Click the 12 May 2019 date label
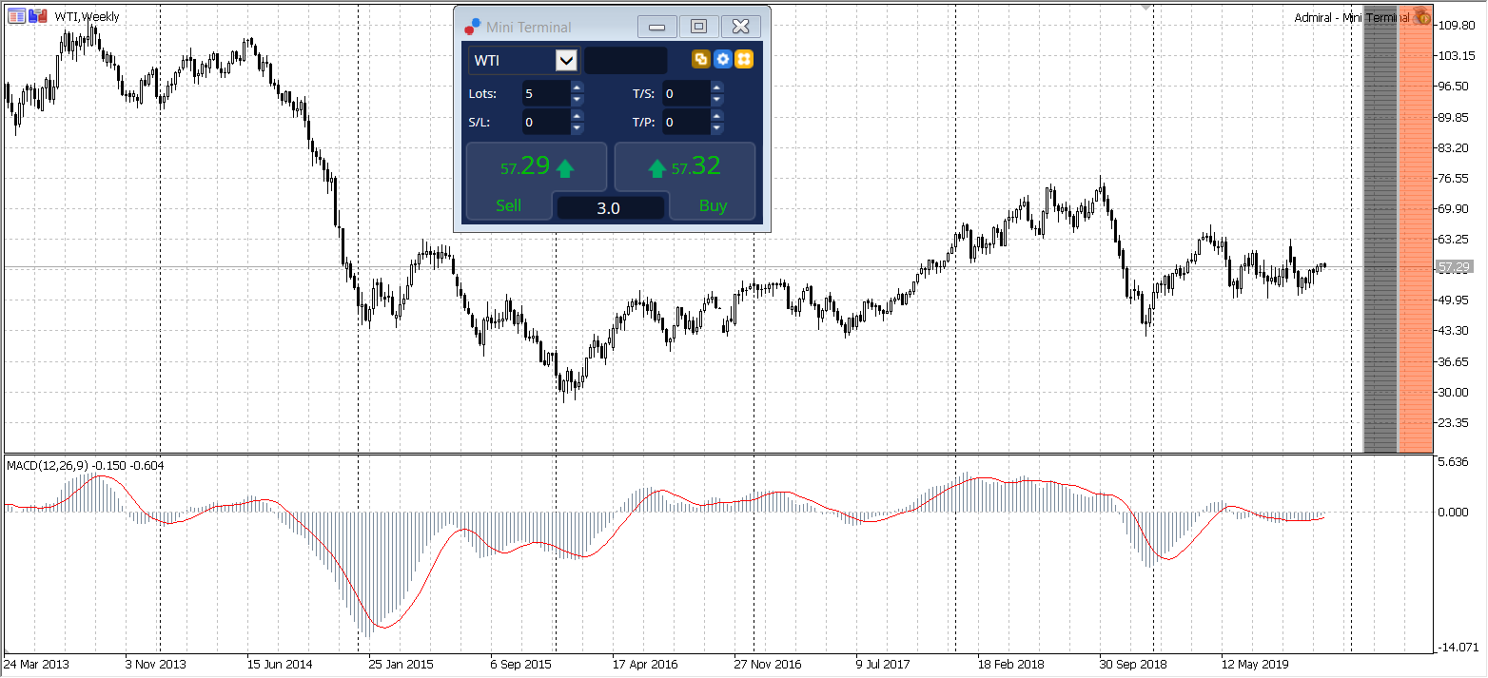Image resolution: width=1488 pixels, height=678 pixels. pos(1255,664)
